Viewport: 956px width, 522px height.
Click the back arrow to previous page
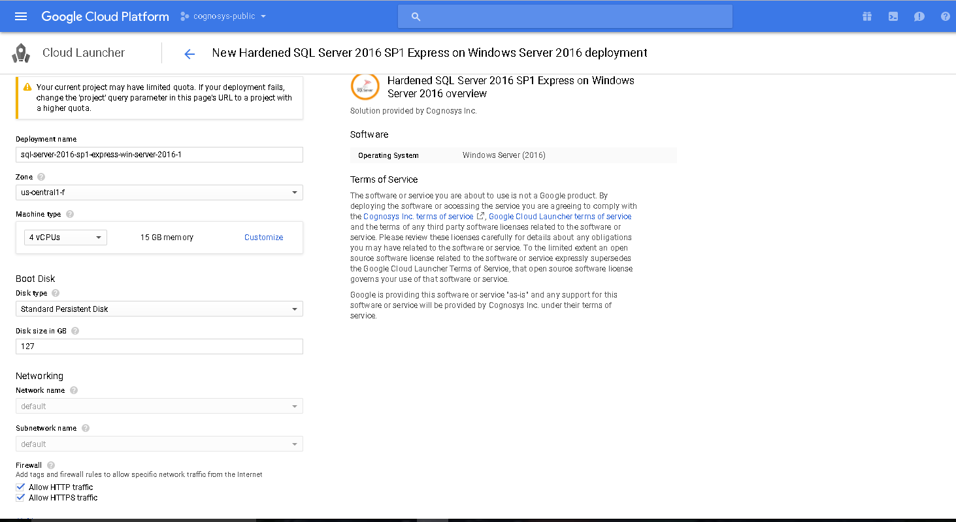coord(190,54)
